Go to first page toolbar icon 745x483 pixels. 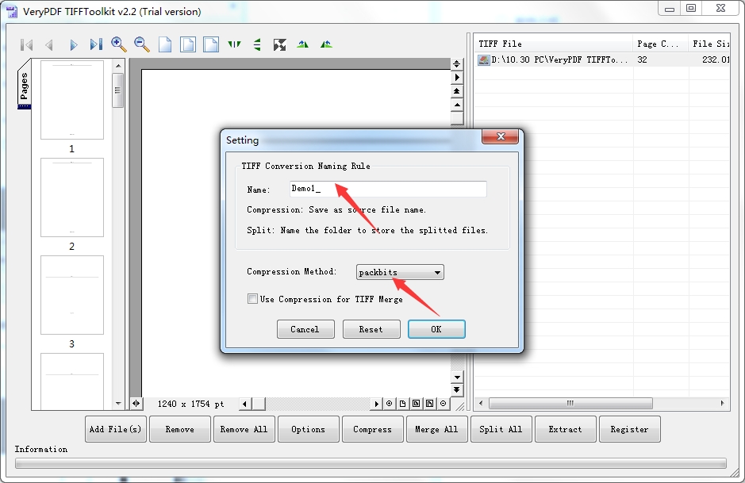[x=27, y=44]
